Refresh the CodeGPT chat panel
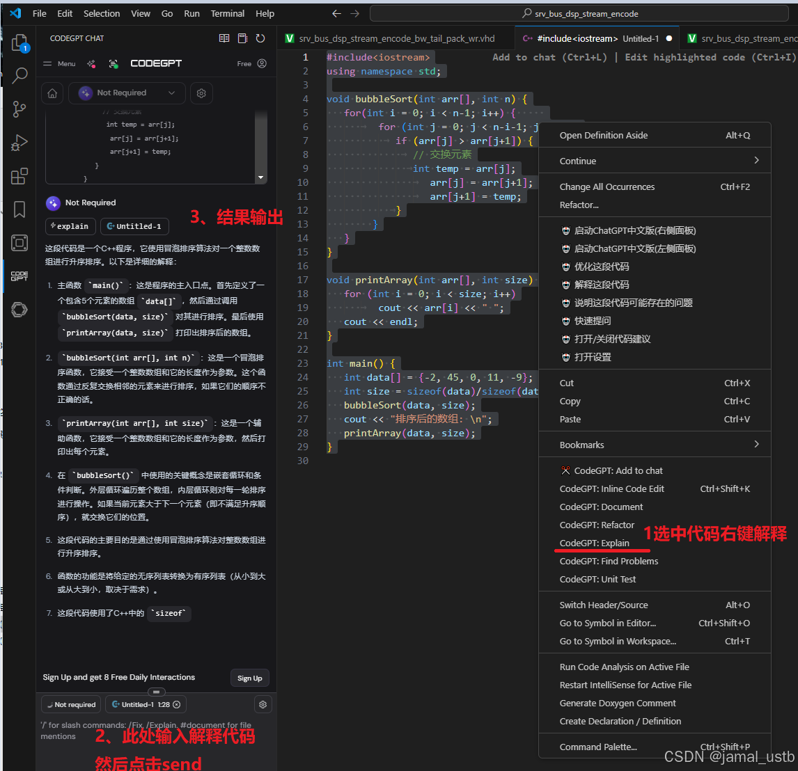798x771 pixels. (260, 38)
